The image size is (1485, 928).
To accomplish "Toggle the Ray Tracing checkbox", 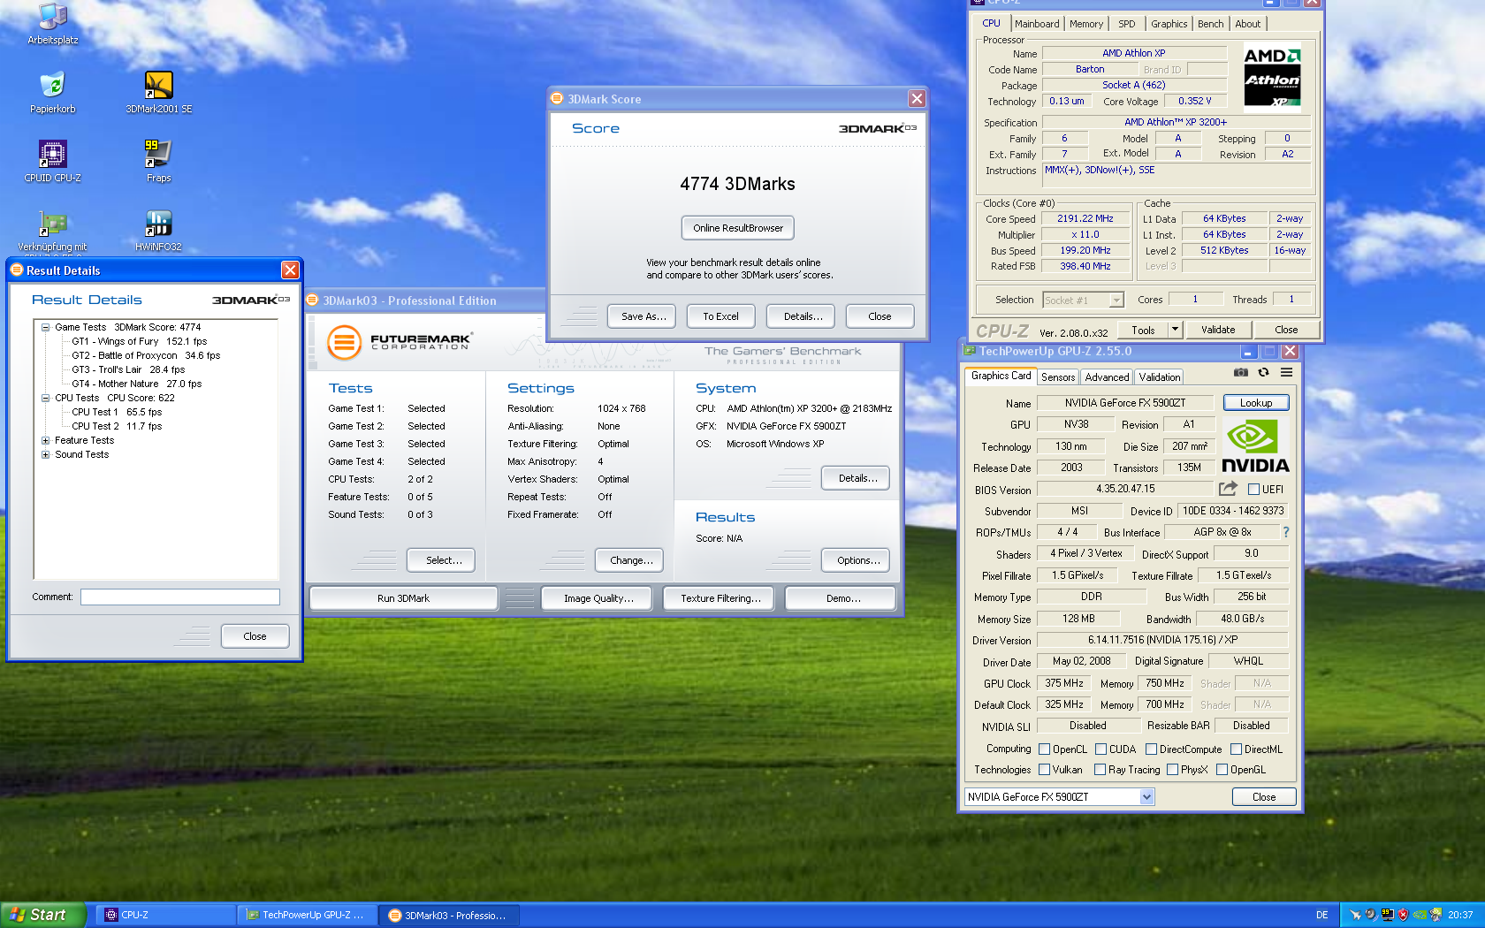I will click(1100, 769).
